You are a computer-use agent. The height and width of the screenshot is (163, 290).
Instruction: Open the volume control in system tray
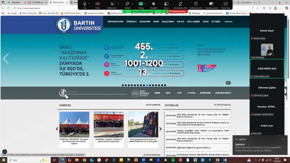click(270, 160)
